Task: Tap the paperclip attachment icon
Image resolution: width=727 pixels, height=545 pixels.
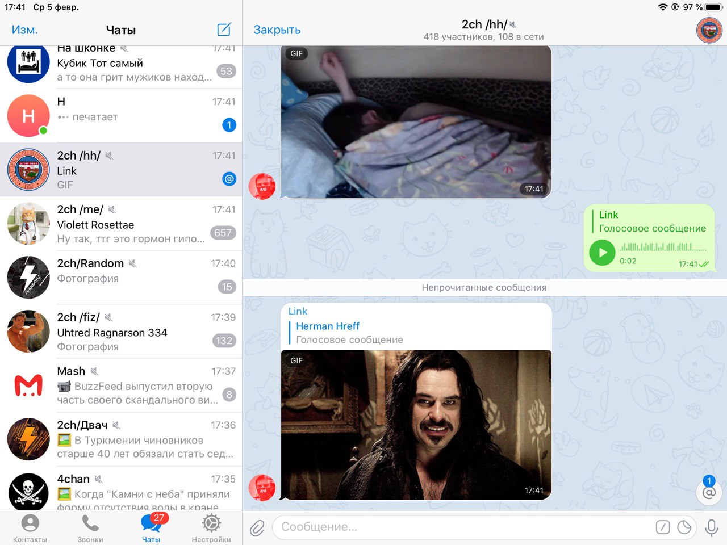Action: point(257,528)
